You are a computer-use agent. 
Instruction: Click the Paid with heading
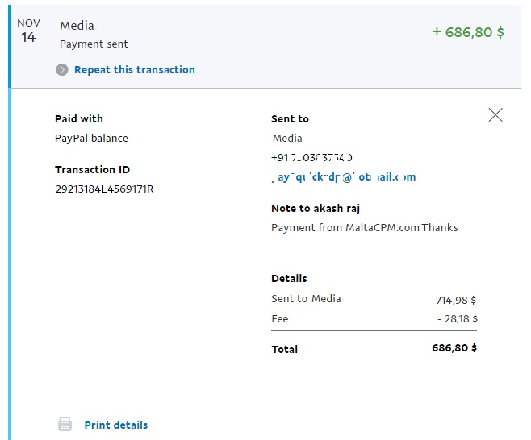pyautogui.click(x=79, y=118)
